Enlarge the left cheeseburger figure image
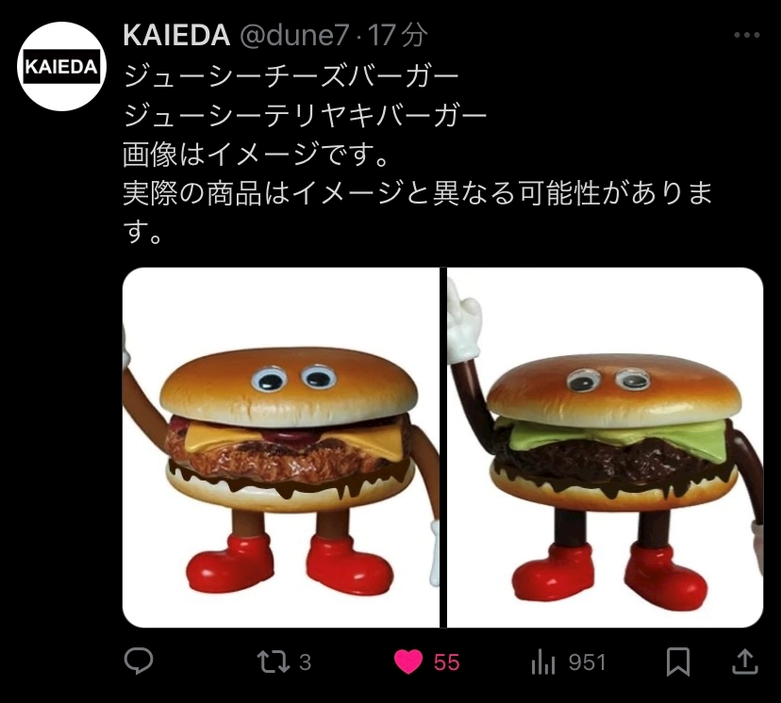781x703 pixels. click(x=281, y=448)
